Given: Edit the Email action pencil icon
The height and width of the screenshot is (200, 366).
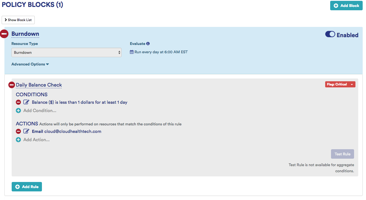Looking at the screenshot, I should click(26, 131).
